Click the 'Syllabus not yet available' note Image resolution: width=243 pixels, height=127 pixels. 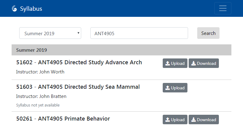pyautogui.click(x=38, y=105)
